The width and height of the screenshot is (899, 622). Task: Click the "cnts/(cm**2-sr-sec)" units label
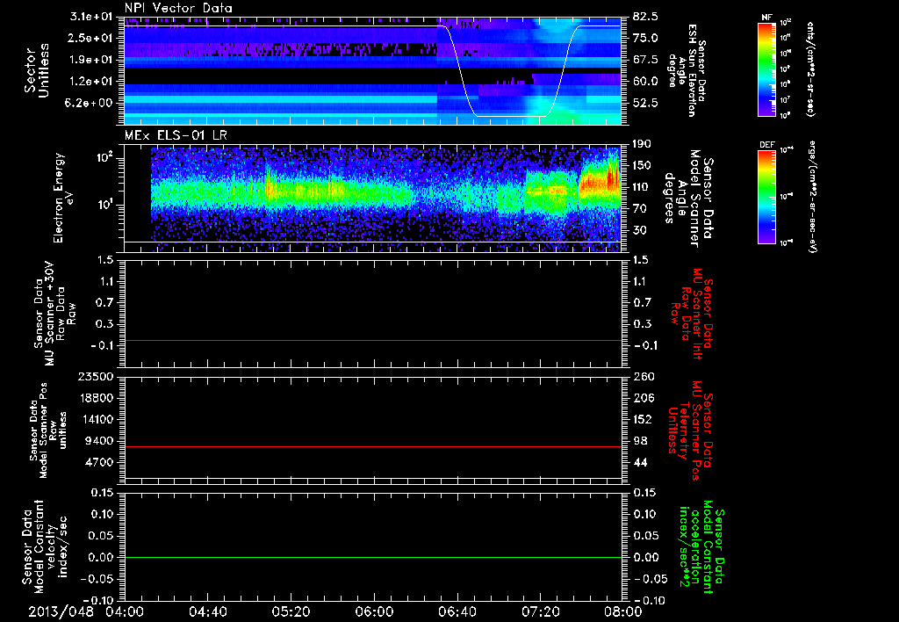pos(810,69)
